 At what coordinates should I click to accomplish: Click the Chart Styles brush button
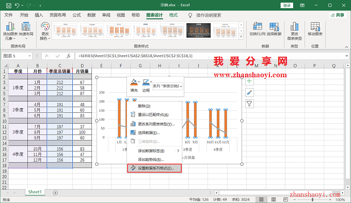pos(249,92)
